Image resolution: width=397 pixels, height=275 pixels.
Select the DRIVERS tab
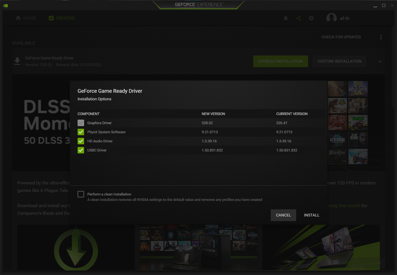[61, 18]
